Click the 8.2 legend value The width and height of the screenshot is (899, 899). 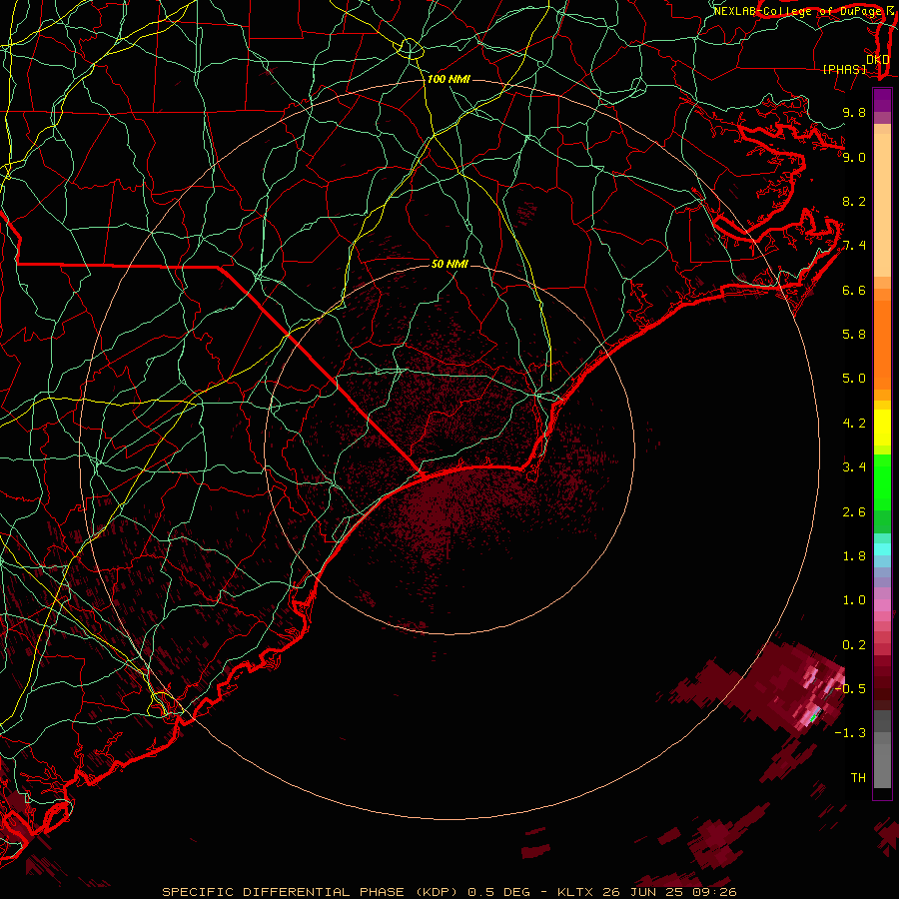(x=854, y=201)
